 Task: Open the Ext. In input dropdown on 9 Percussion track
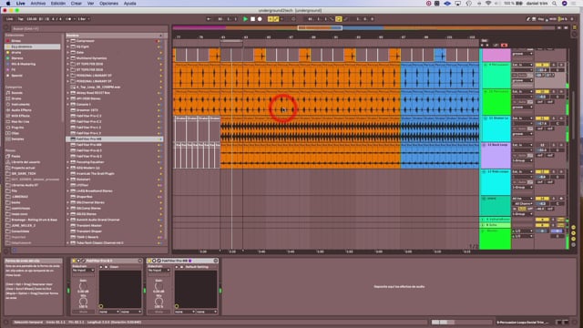pyautogui.click(x=522, y=65)
